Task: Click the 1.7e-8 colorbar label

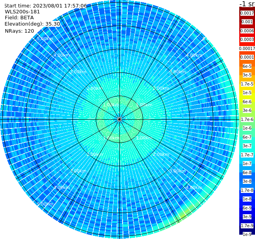Action: coord(247,190)
